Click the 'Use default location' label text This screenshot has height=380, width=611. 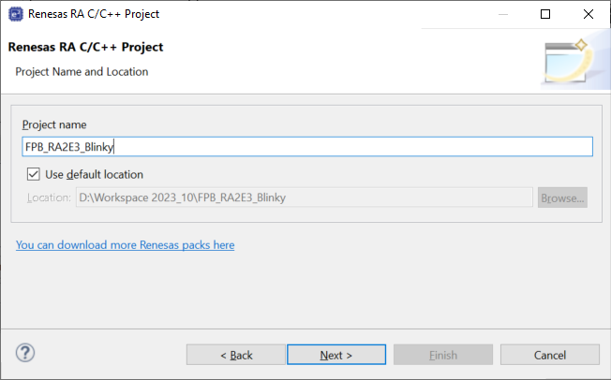(94, 174)
